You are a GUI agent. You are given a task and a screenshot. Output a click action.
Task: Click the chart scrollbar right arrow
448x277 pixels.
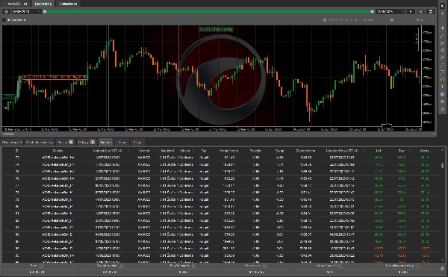[x=434, y=134]
